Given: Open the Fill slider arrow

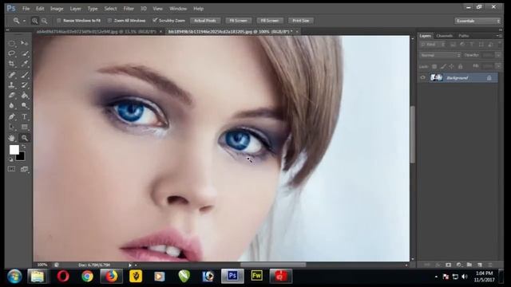Looking at the screenshot, I should coord(498,66).
